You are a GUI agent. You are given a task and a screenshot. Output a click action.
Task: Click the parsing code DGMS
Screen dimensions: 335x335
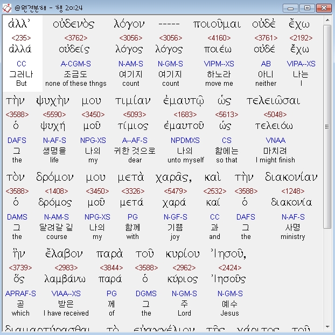point(146,293)
